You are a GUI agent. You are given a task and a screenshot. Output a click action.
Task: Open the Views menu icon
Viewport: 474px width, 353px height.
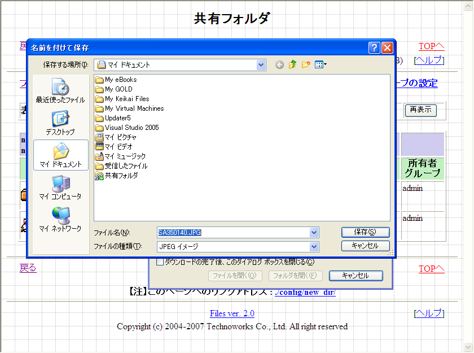(321, 65)
